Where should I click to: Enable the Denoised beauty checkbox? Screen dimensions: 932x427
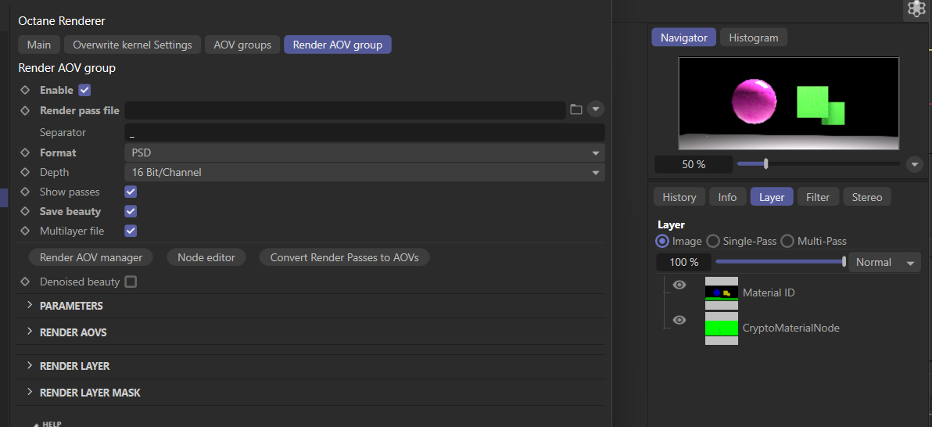[131, 282]
